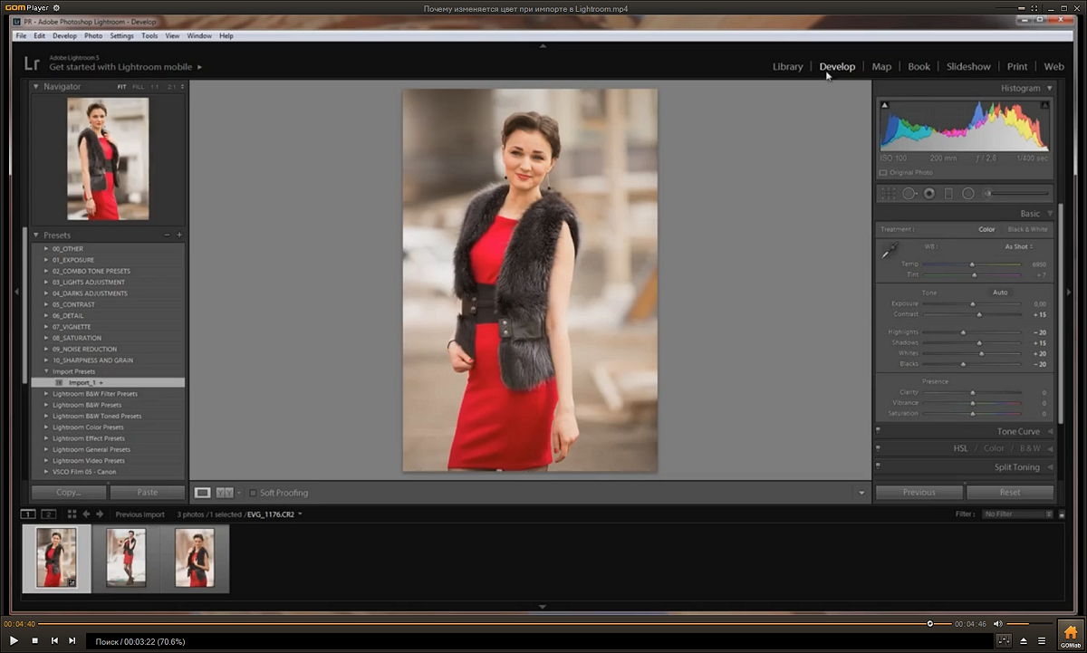Skip to next track in GOM Player
The width and height of the screenshot is (1087, 653).
pyautogui.click(x=72, y=640)
